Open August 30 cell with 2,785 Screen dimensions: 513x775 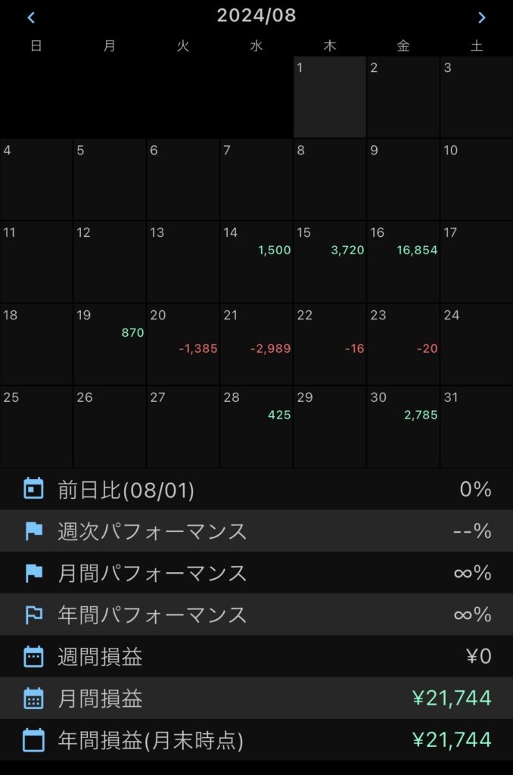pyautogui.click(x=403, y=427)
